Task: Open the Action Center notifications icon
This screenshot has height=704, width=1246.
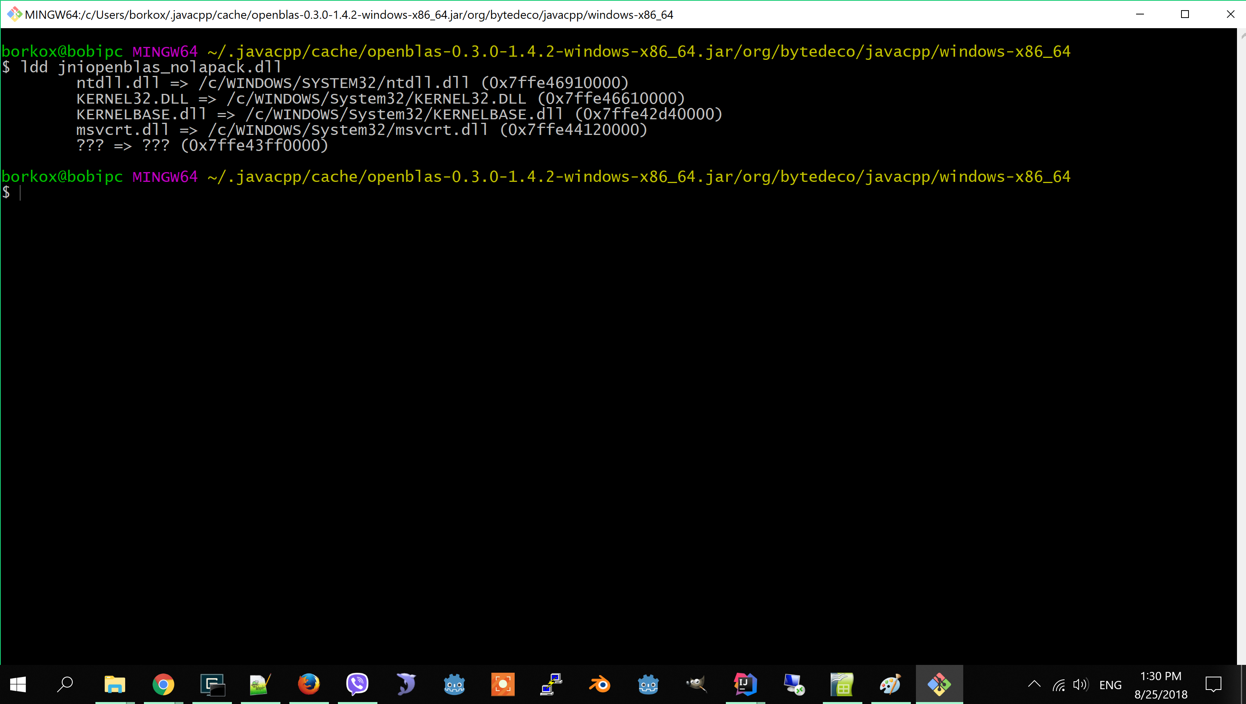Action: (1214, 684)
